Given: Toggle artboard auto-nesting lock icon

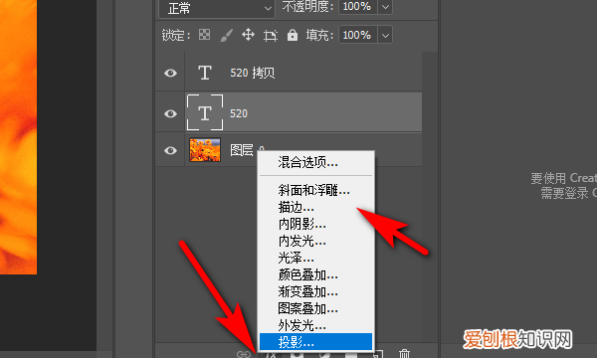Looking at the screenshot, I should click(x=271, y=36).
